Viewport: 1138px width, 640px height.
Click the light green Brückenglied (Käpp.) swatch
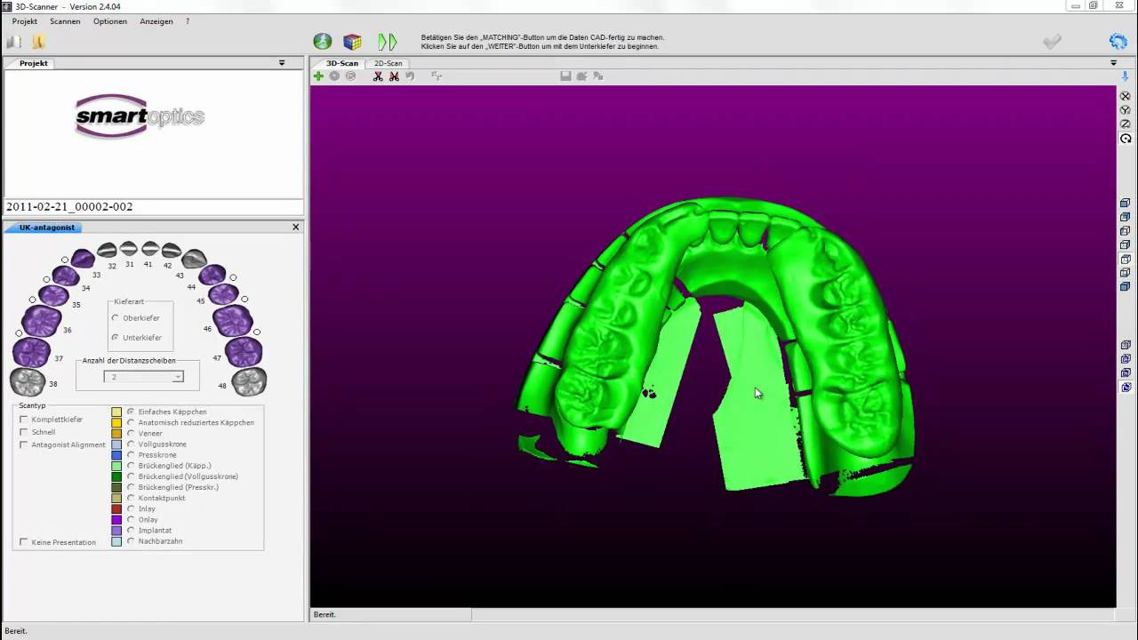tap(116, 466)
